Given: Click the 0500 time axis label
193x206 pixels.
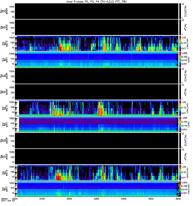Looking at the screenshot, I should coord(151,199).
